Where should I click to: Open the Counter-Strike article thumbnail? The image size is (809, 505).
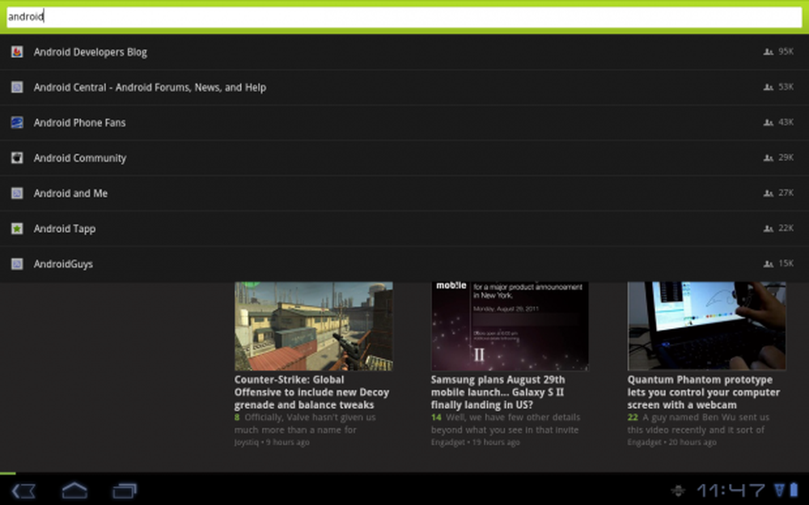click(314, 326)
